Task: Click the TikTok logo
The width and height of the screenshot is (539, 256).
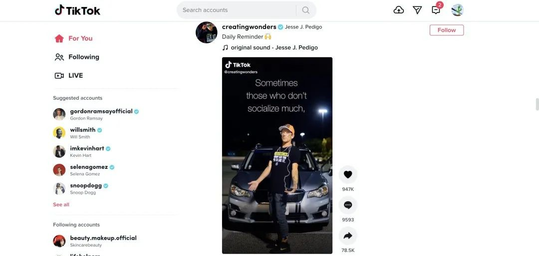Action: coord(77,10)
